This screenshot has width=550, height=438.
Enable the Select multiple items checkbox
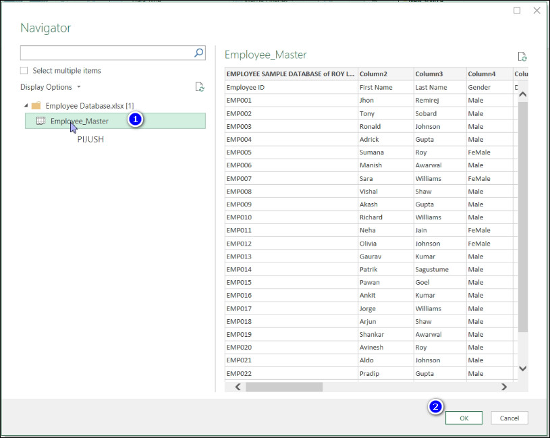(x=23, y=70)
